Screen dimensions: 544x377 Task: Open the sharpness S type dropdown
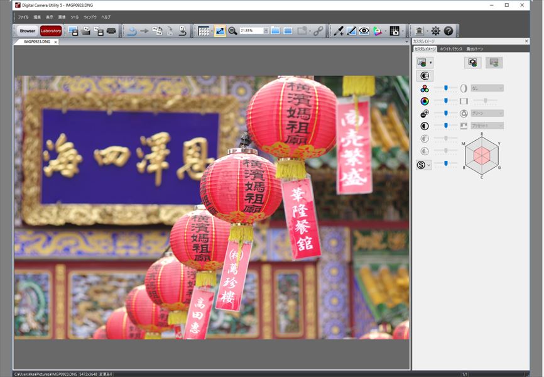424,165
